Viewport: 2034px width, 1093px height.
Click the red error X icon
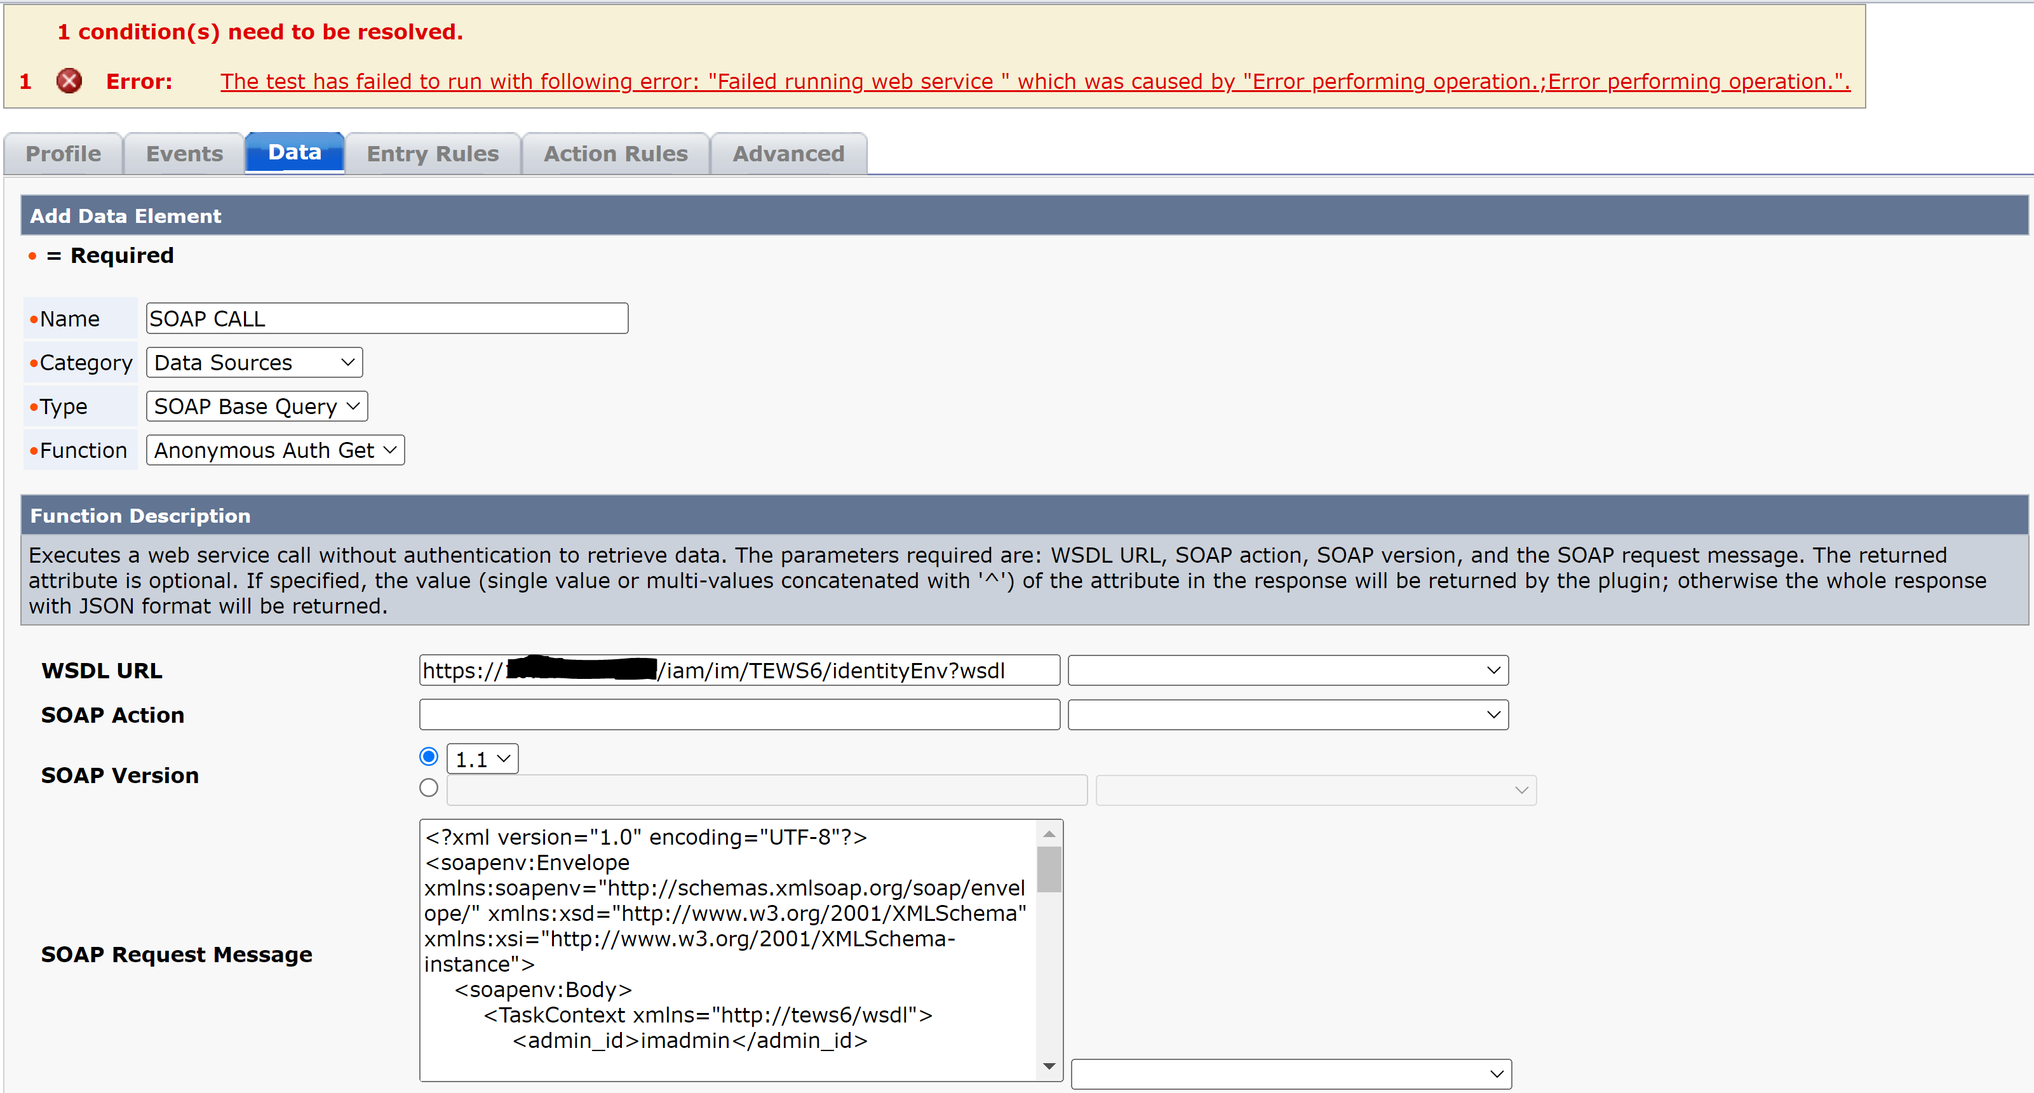point(69,81)
